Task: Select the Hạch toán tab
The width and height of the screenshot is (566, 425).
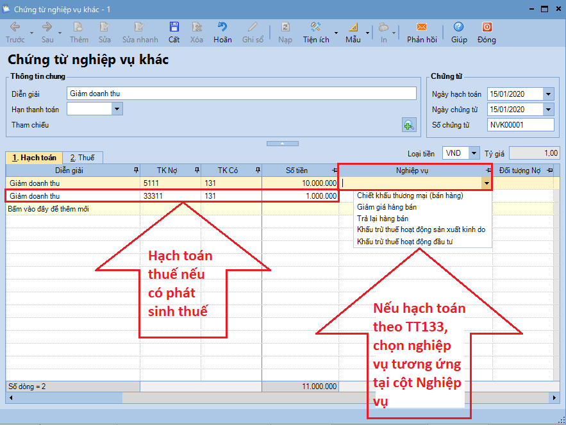Action: [35, 158]
